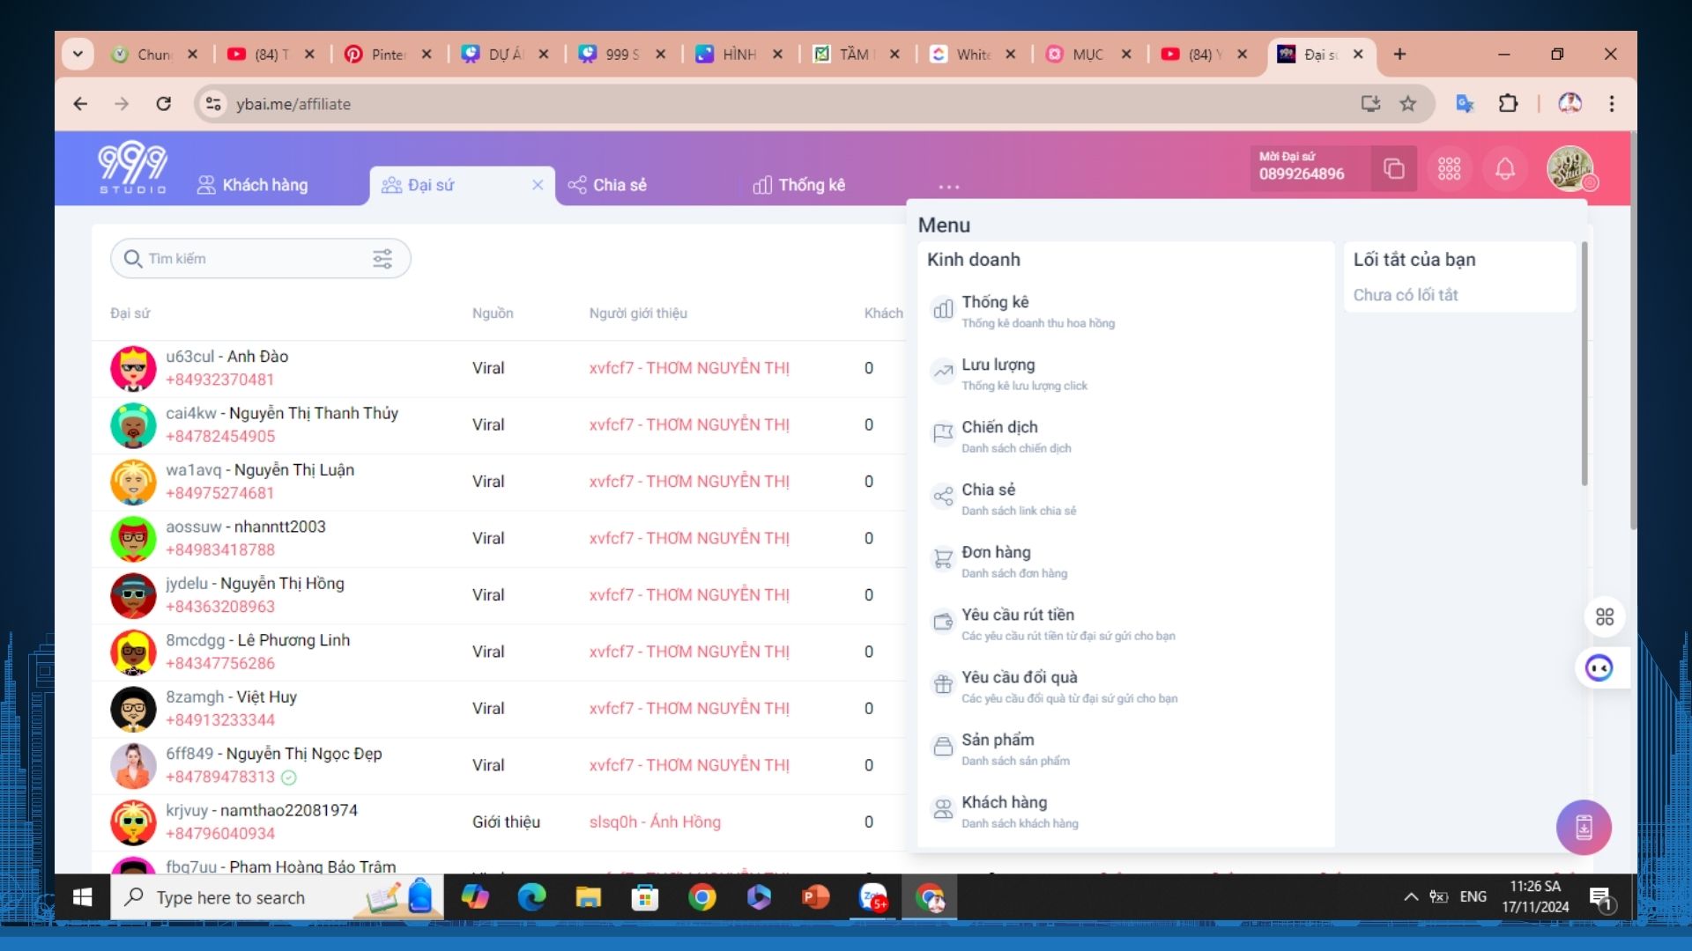Switch to the Thống kê top tab
1692x951 pixels.
click(798, 185)
